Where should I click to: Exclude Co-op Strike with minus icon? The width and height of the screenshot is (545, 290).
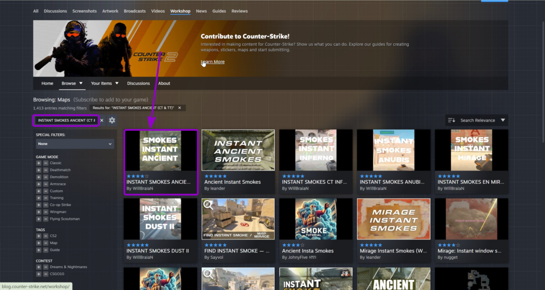46,205
